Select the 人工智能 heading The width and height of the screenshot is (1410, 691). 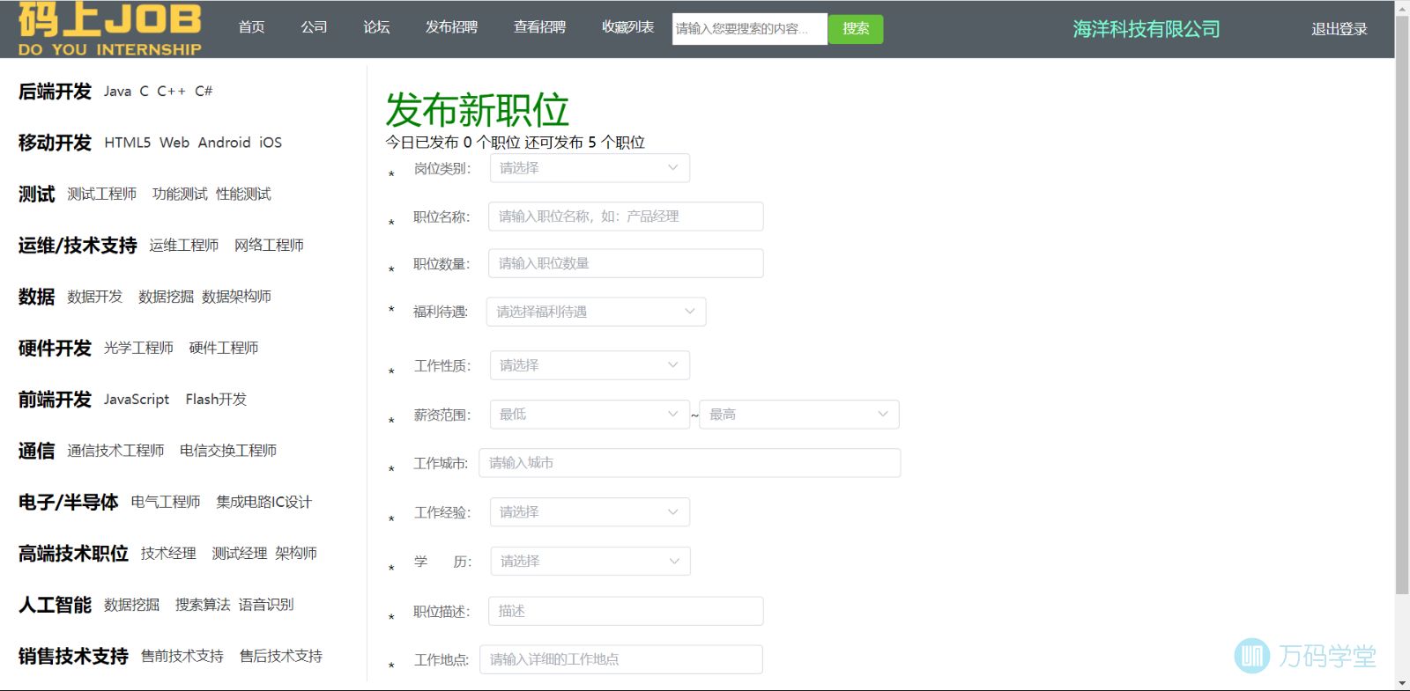coord(55,605)
